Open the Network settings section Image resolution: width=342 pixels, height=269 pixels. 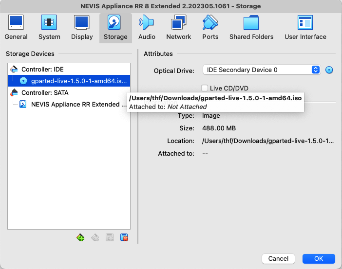click(x=178, y=28)
